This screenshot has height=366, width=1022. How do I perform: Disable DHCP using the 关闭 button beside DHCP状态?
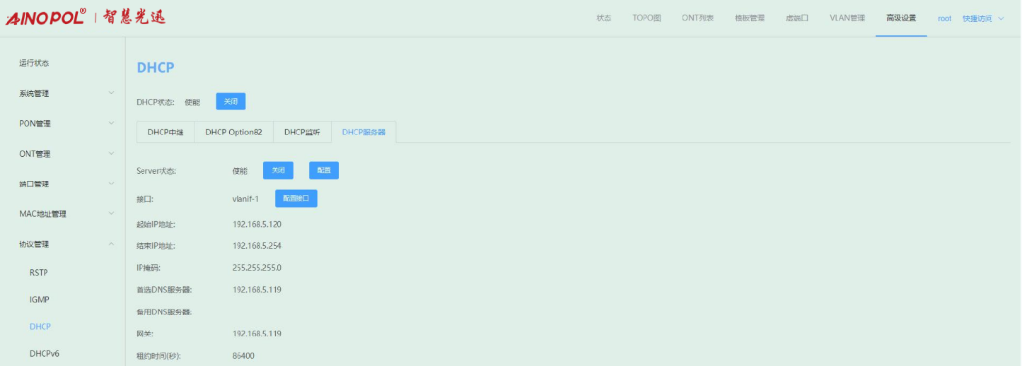[x=231, y=102]
